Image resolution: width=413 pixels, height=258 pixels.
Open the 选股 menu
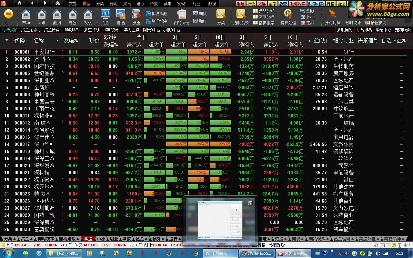point(140,4)
